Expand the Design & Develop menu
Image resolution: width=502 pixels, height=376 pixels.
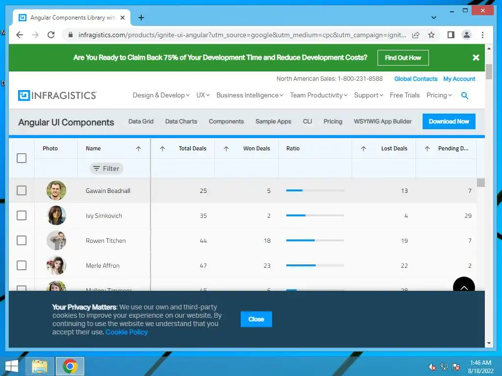coord(161,95)
